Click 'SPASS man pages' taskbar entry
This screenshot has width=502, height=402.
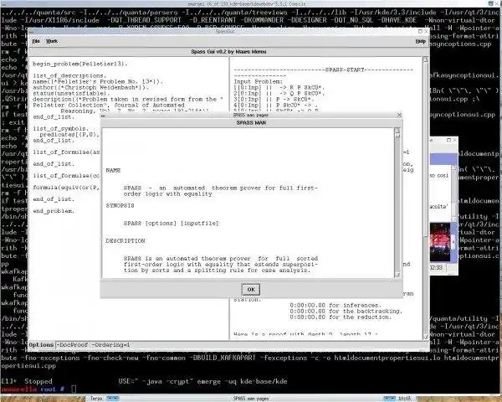[x=251, y=399]
